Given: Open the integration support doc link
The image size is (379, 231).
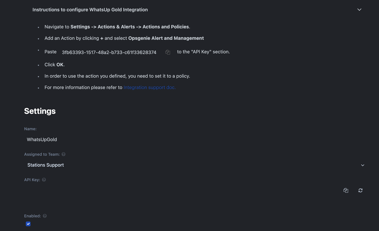Looking at the screenshot, I should pyautogui.click(x=149, y=87).
